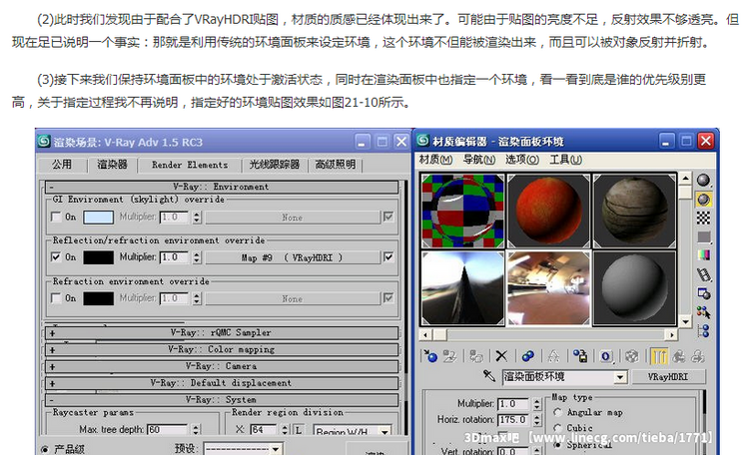This screenshot has width=749, height=455.
Task: Expand the V-Ray:: rQMC Sampler rollout
Action: pyautogui.click(x=222, y=333)
